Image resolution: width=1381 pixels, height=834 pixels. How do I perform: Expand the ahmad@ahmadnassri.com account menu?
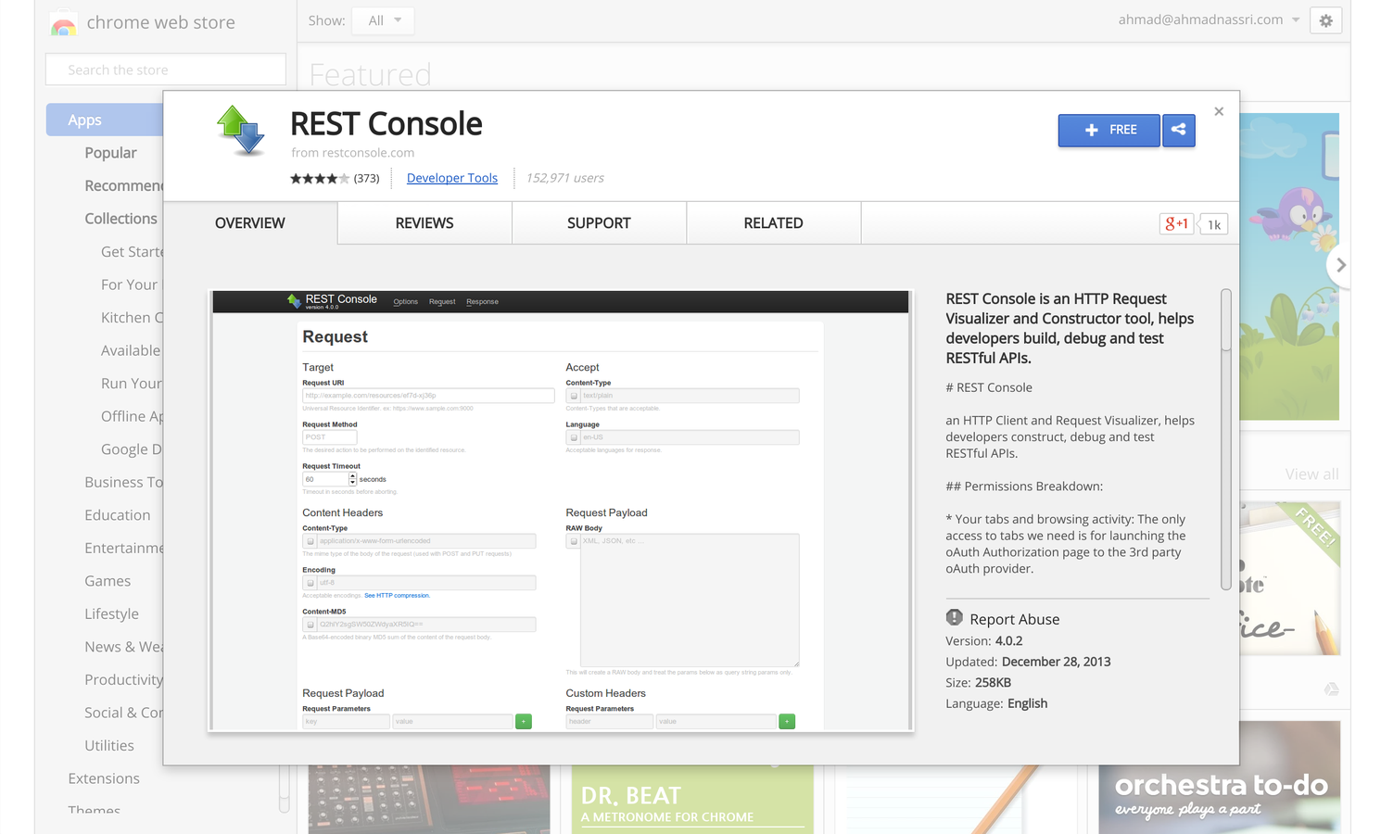(x=1209, y=19)
